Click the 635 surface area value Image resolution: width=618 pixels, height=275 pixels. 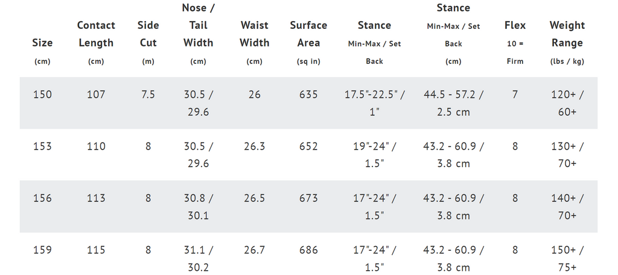[308, 95]
